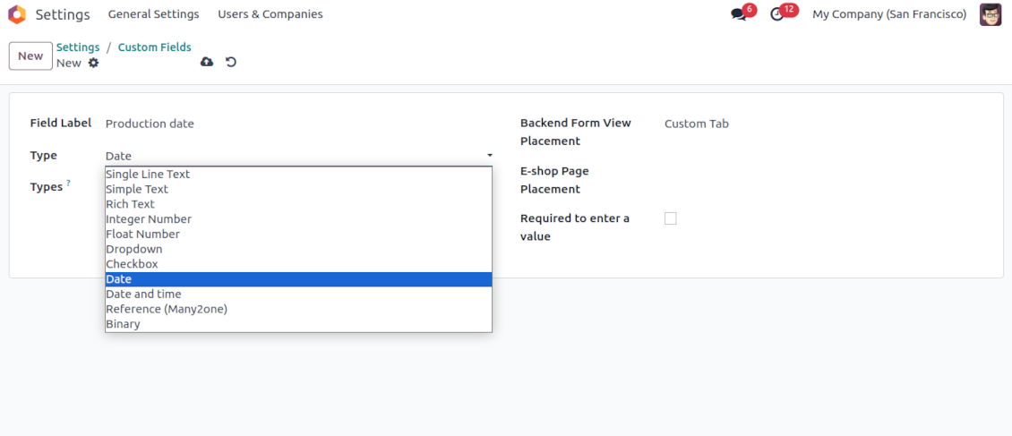Open the General Settings menu
This screenshot has width=1012, height=436.
153,14
